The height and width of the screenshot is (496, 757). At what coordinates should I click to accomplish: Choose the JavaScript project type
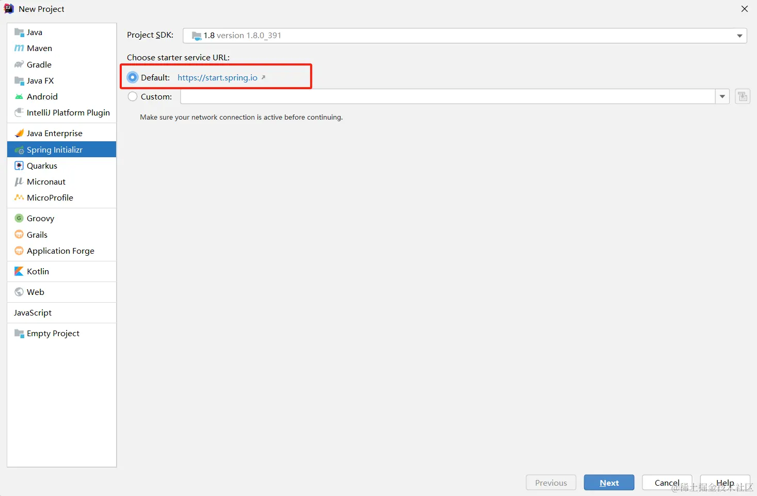point(61,313)
